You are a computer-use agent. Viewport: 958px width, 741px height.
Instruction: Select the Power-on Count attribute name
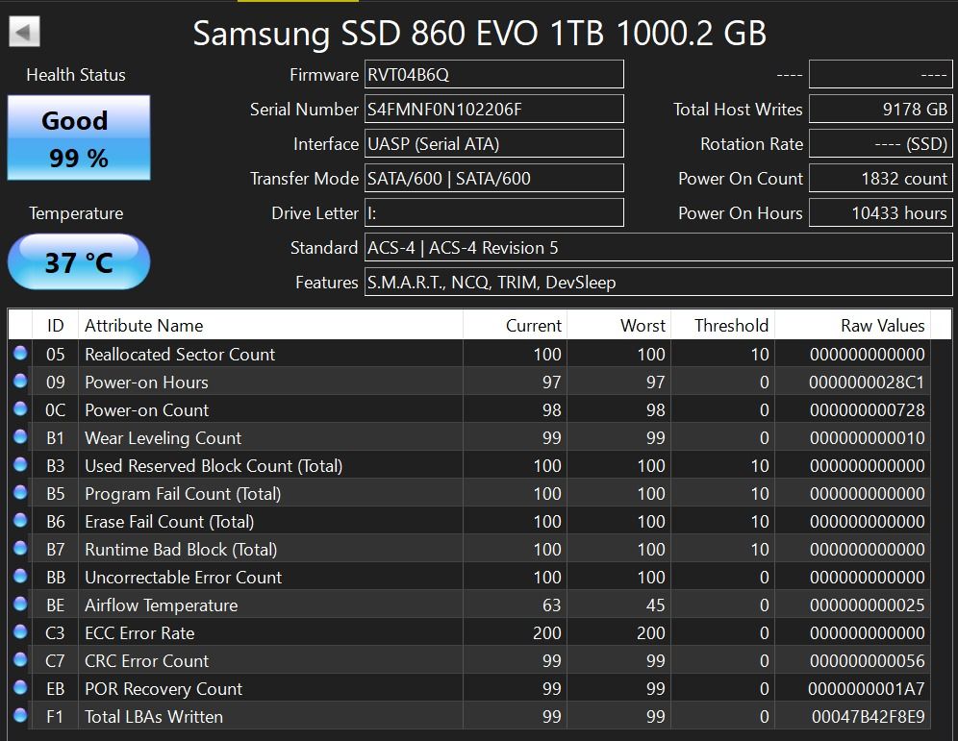click(x=146, y=410)
